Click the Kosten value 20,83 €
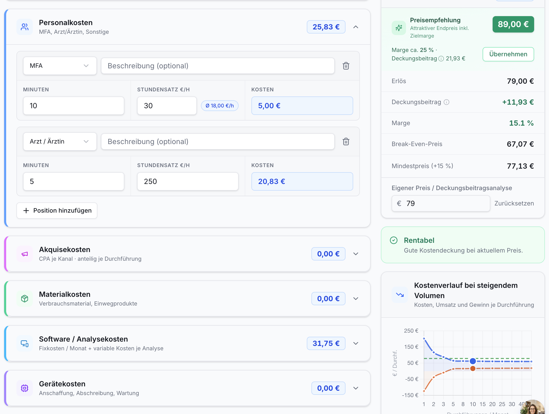The width and height of the screenshot is (549, 414). pyautogui.click(x=302, y=181)
